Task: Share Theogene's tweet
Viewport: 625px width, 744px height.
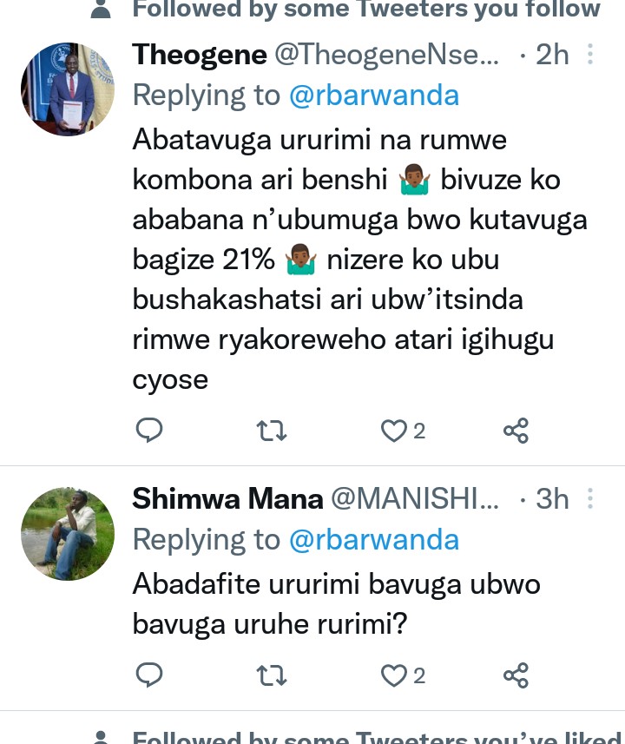Action: pyautogui.click(x=516, y=431)
